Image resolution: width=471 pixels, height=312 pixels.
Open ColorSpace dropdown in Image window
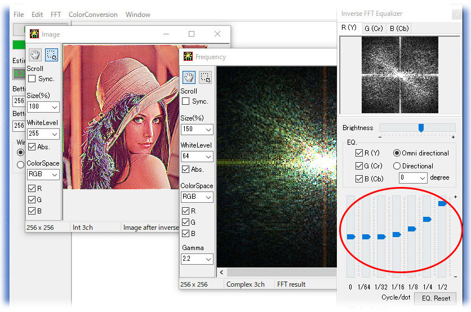pos(43,174)
